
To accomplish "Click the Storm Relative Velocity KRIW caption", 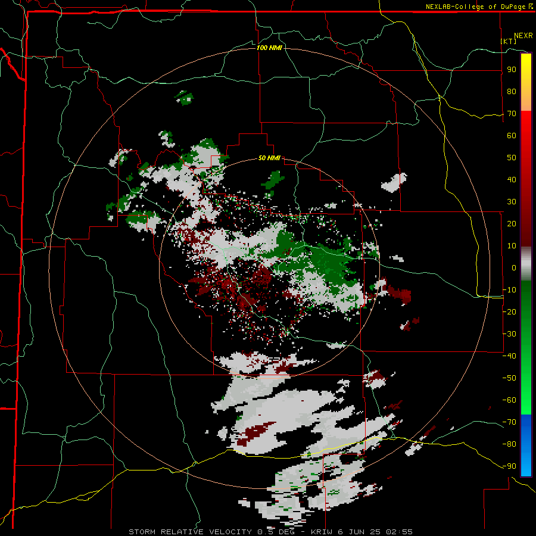I will tap(271, 532).
